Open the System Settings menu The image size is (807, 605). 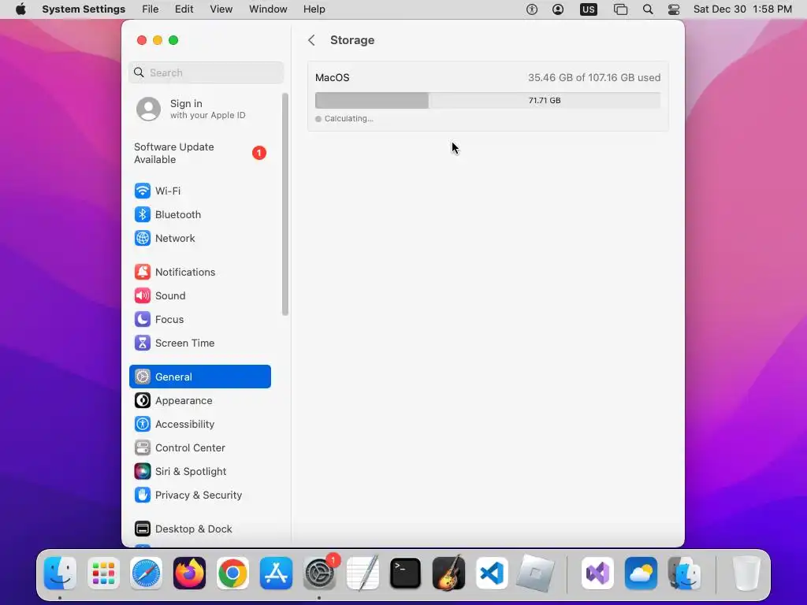[84, 9]
